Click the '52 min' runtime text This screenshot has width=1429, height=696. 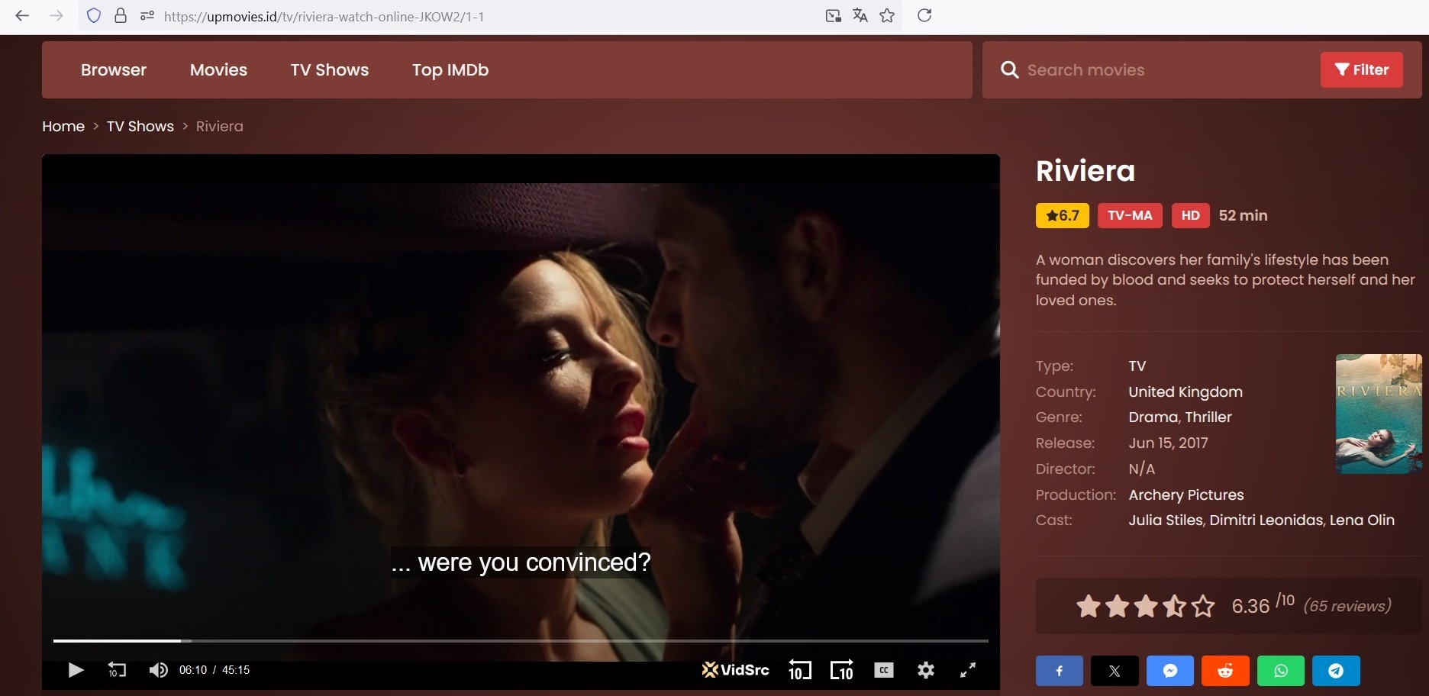point(1243,216)
